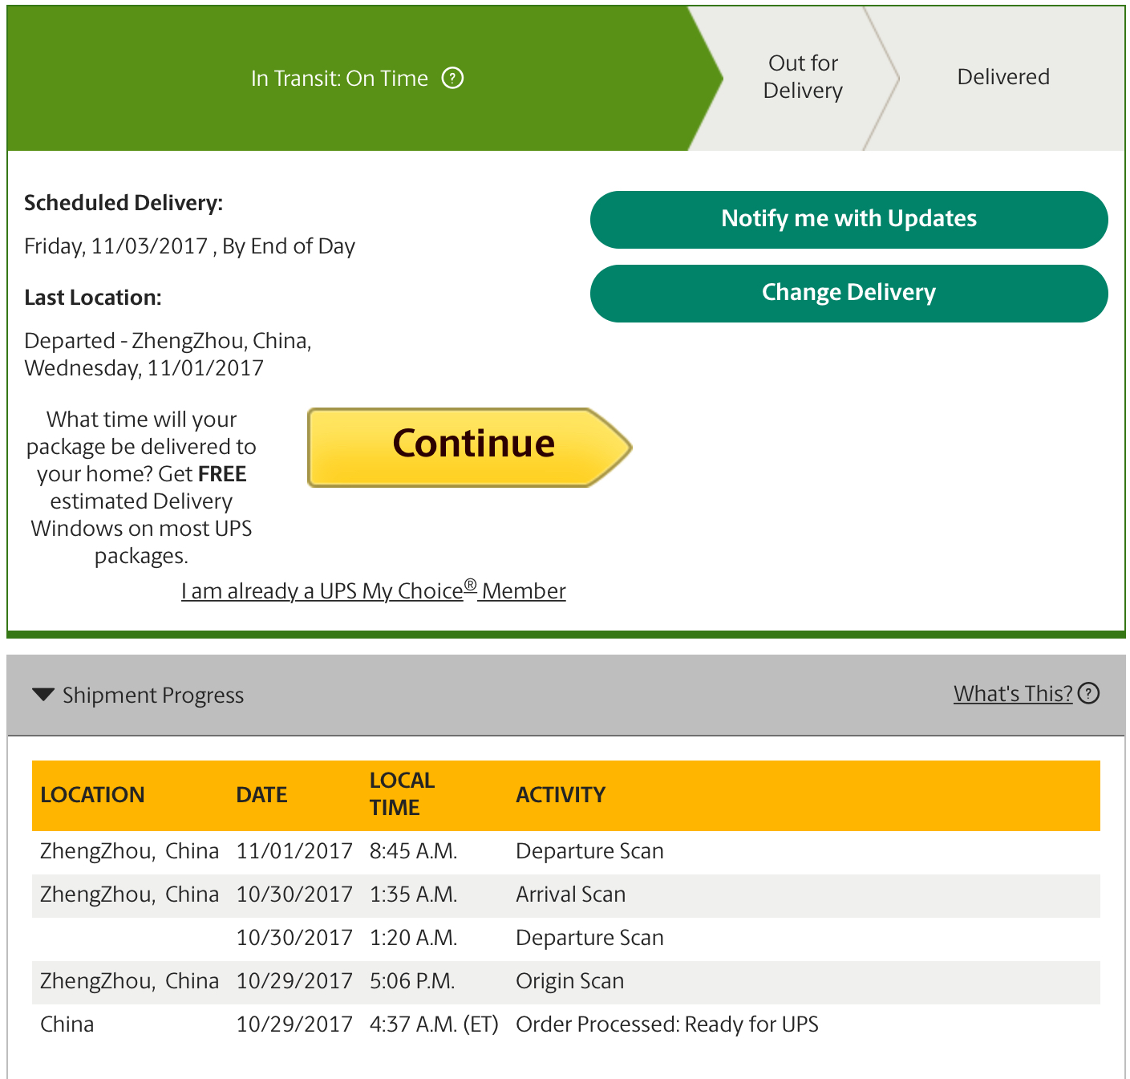The width and height of the screenshot is (1130, 1079).
Task: Click the 8:45 A.M. time cell
Action: click(413, 851)
